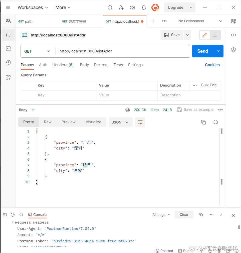
Task: Expand Send options dropdown arrow
Action: point(218,51)
